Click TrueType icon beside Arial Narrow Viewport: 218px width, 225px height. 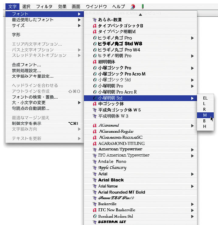(95, 186)
